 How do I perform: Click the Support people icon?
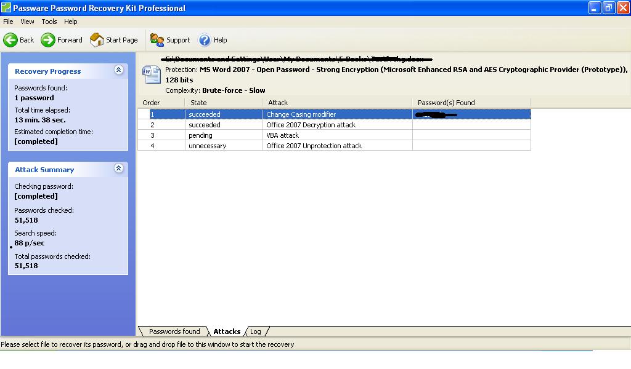(x=157, y=40)
